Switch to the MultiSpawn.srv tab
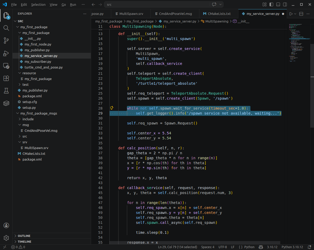 coord(131,14)
